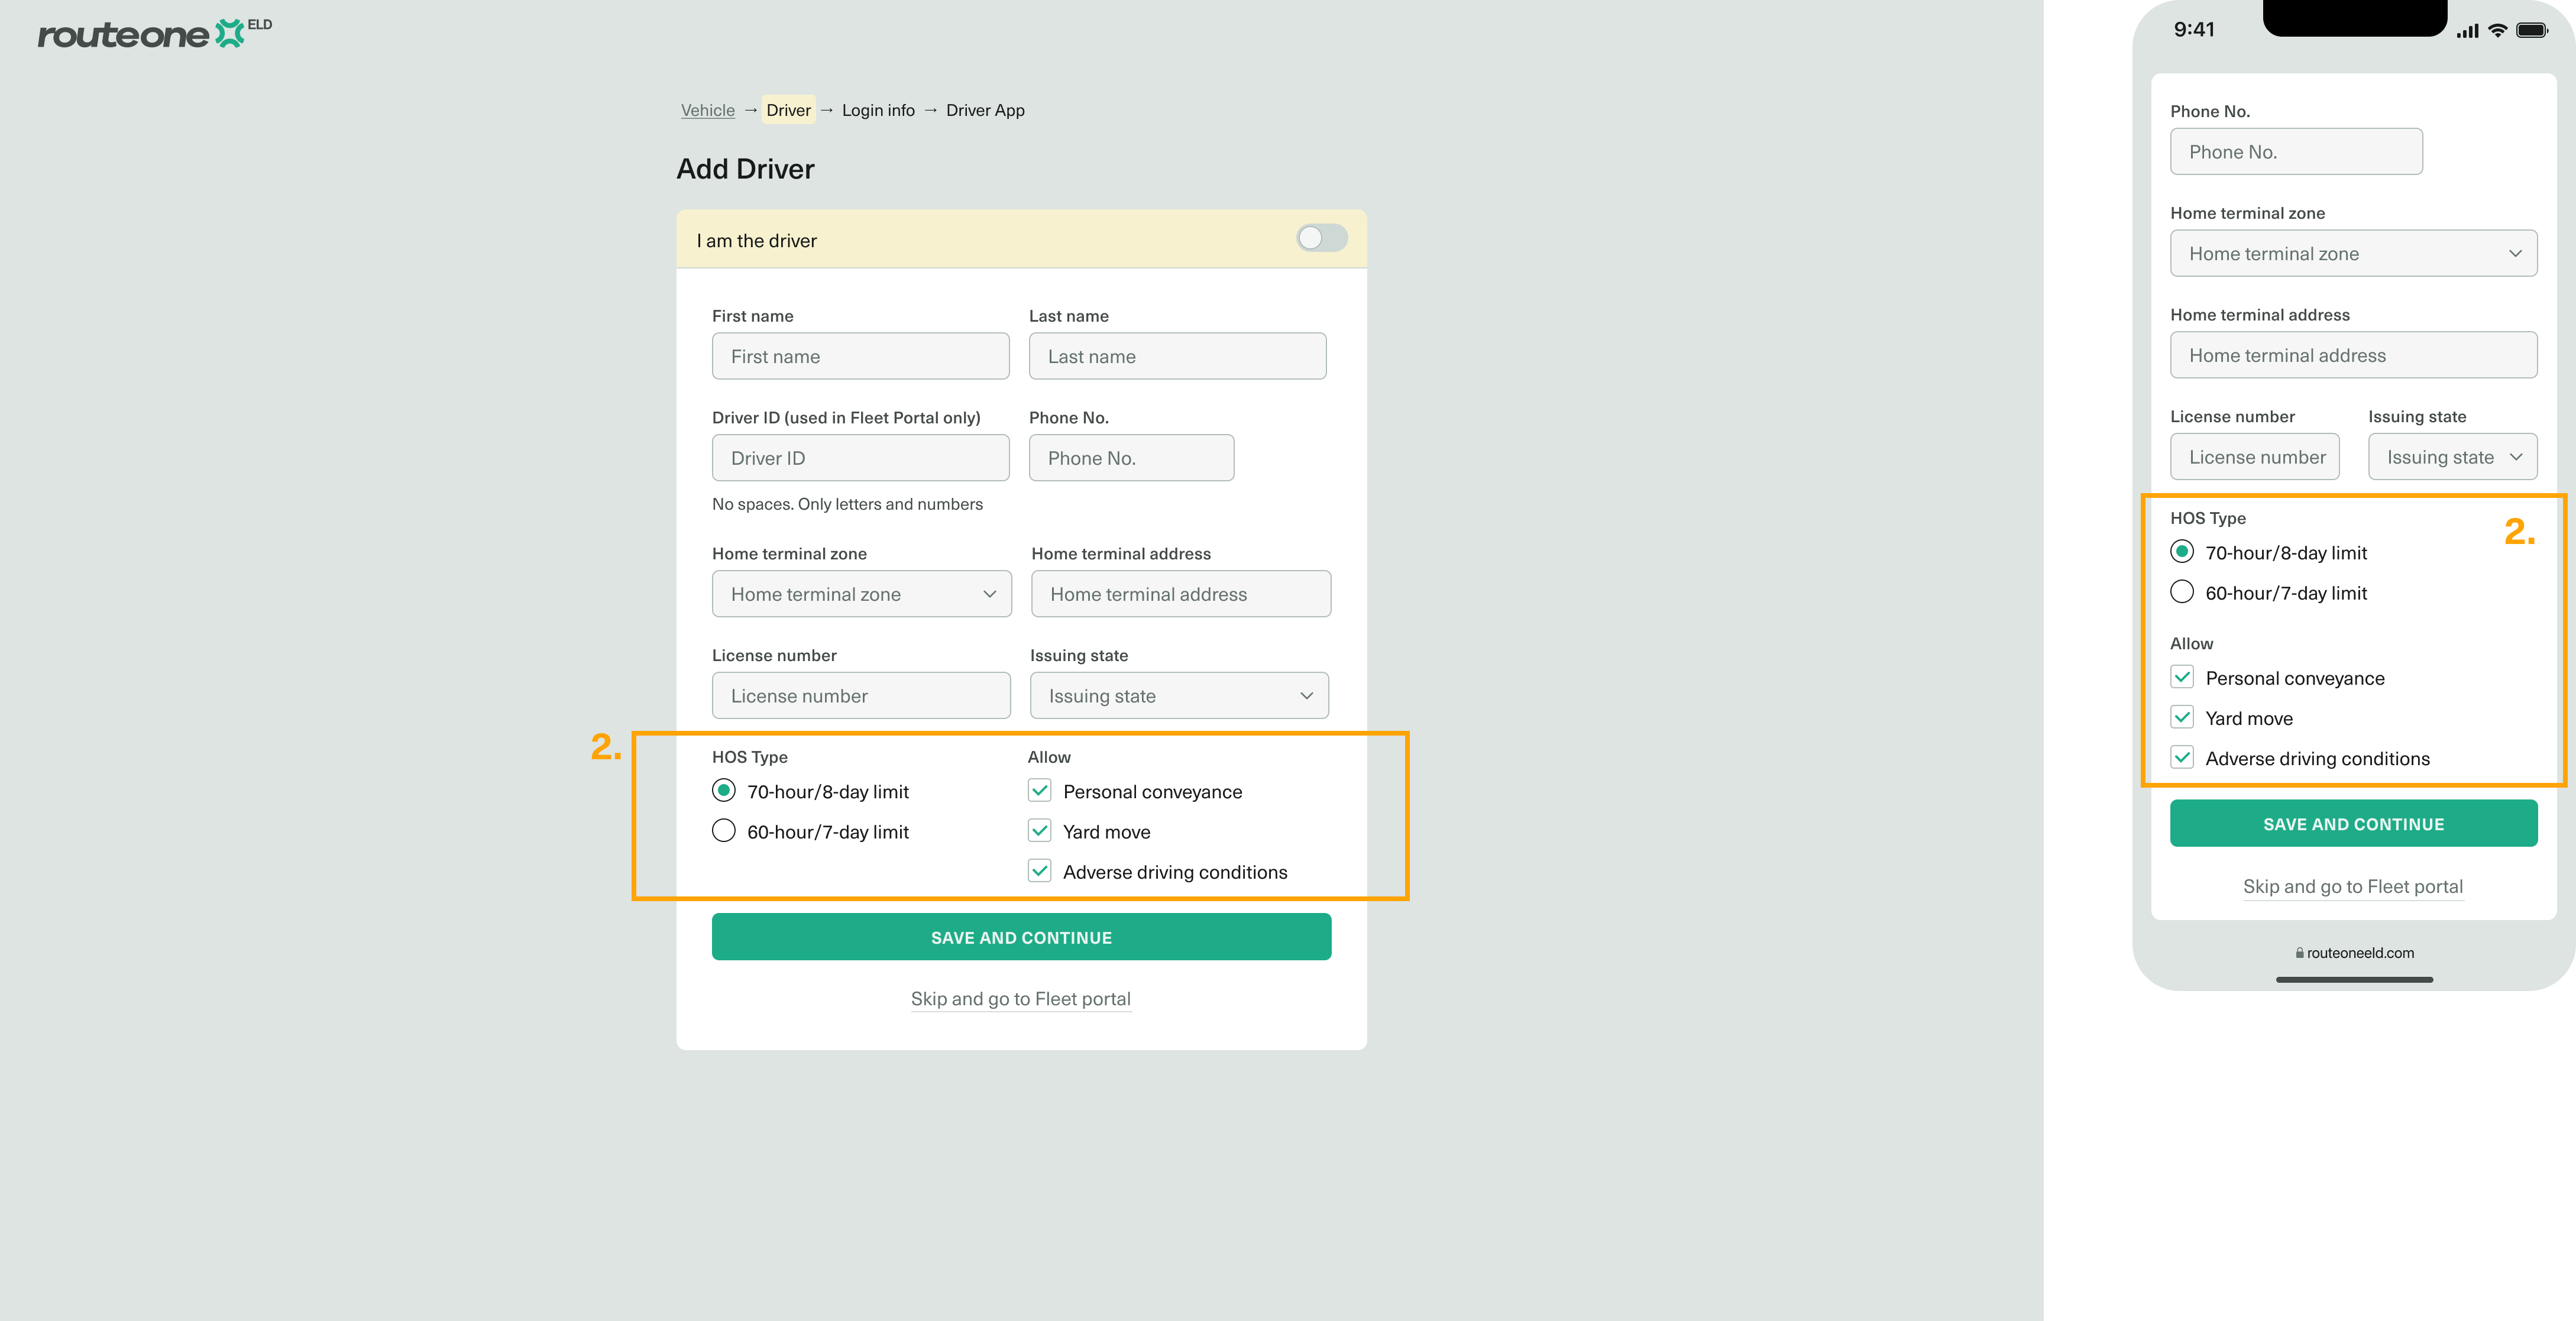
Task: Click 'Skip and go to Fleet portal' in web form
Action: 1021,999
